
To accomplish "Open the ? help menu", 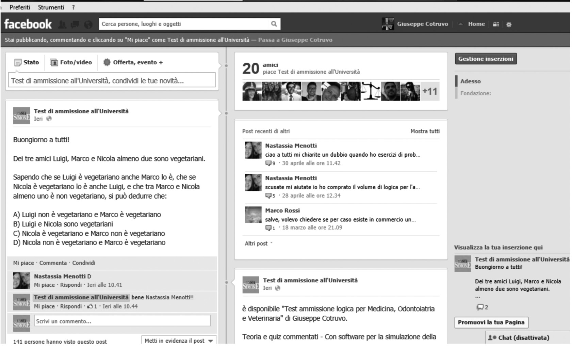I will [x=73, y=7].
